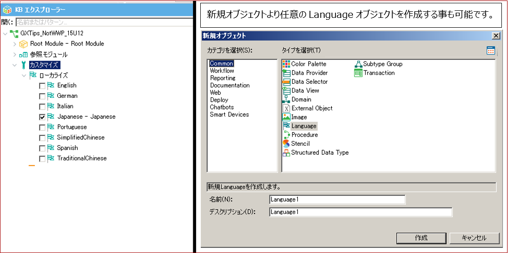Screen dimensions: 508x253
Task: Switch the type list view mode icon
Action: (x=491, y=51)
